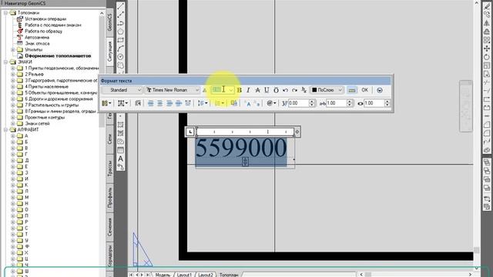The image size is (493, 277).
Task: Open the text height combo box
Action: 223,90
